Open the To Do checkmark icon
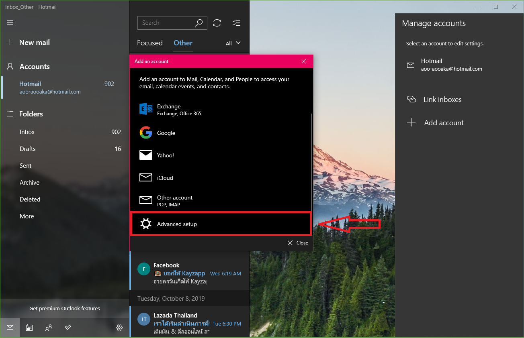 pos(68,328)
